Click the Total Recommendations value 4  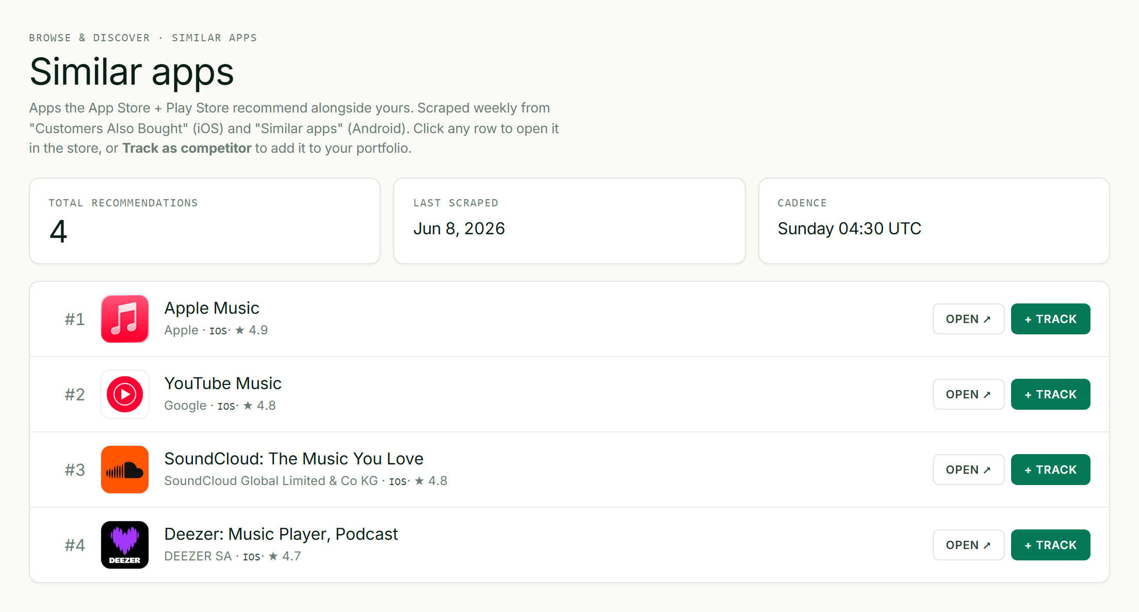pos(58,231)
